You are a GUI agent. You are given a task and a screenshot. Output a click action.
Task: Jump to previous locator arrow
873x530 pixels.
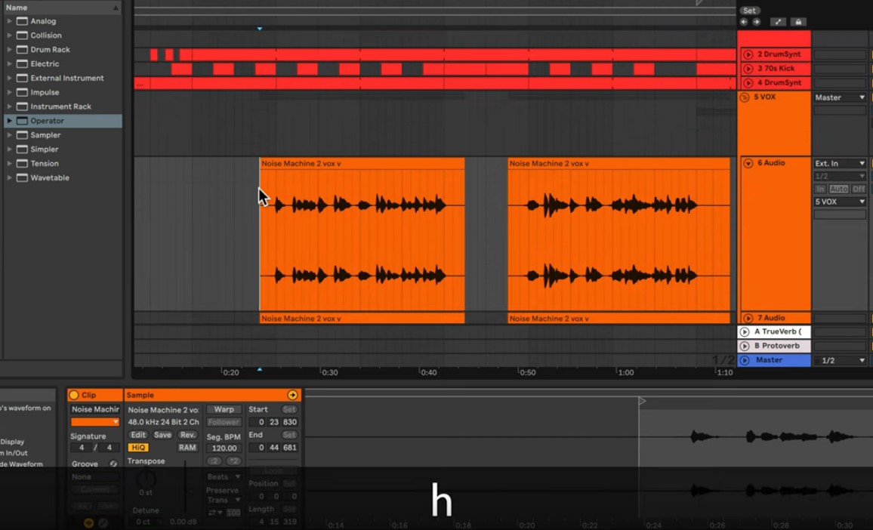point(744,22)
